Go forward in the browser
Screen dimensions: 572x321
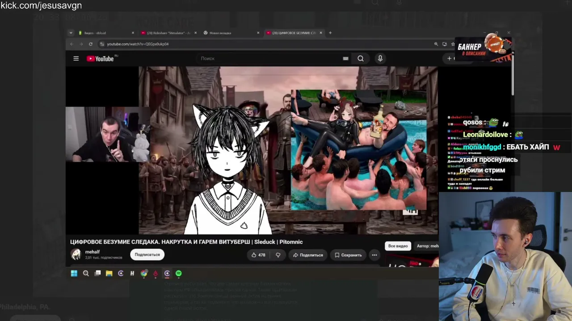pyautogui.click(x=81, y=44)
